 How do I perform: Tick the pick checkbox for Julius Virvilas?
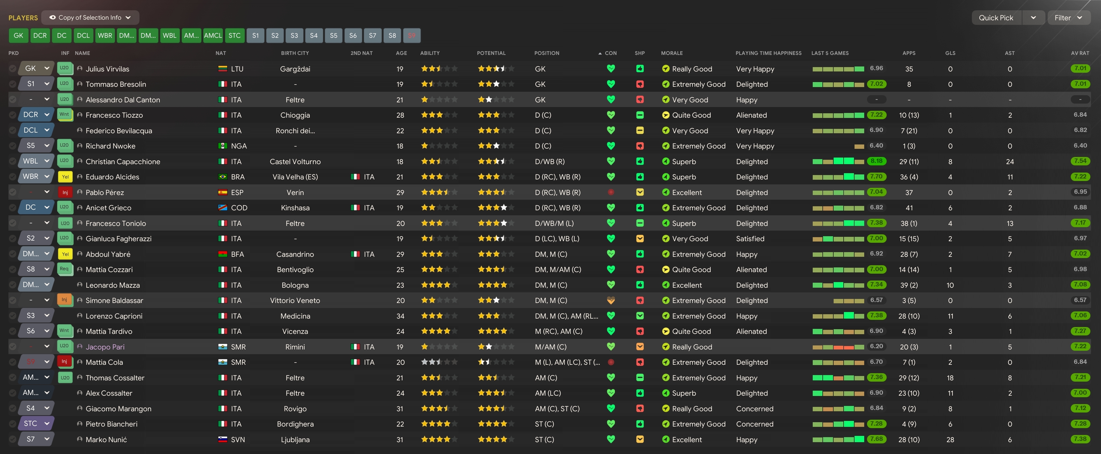[x=12, y=68]
